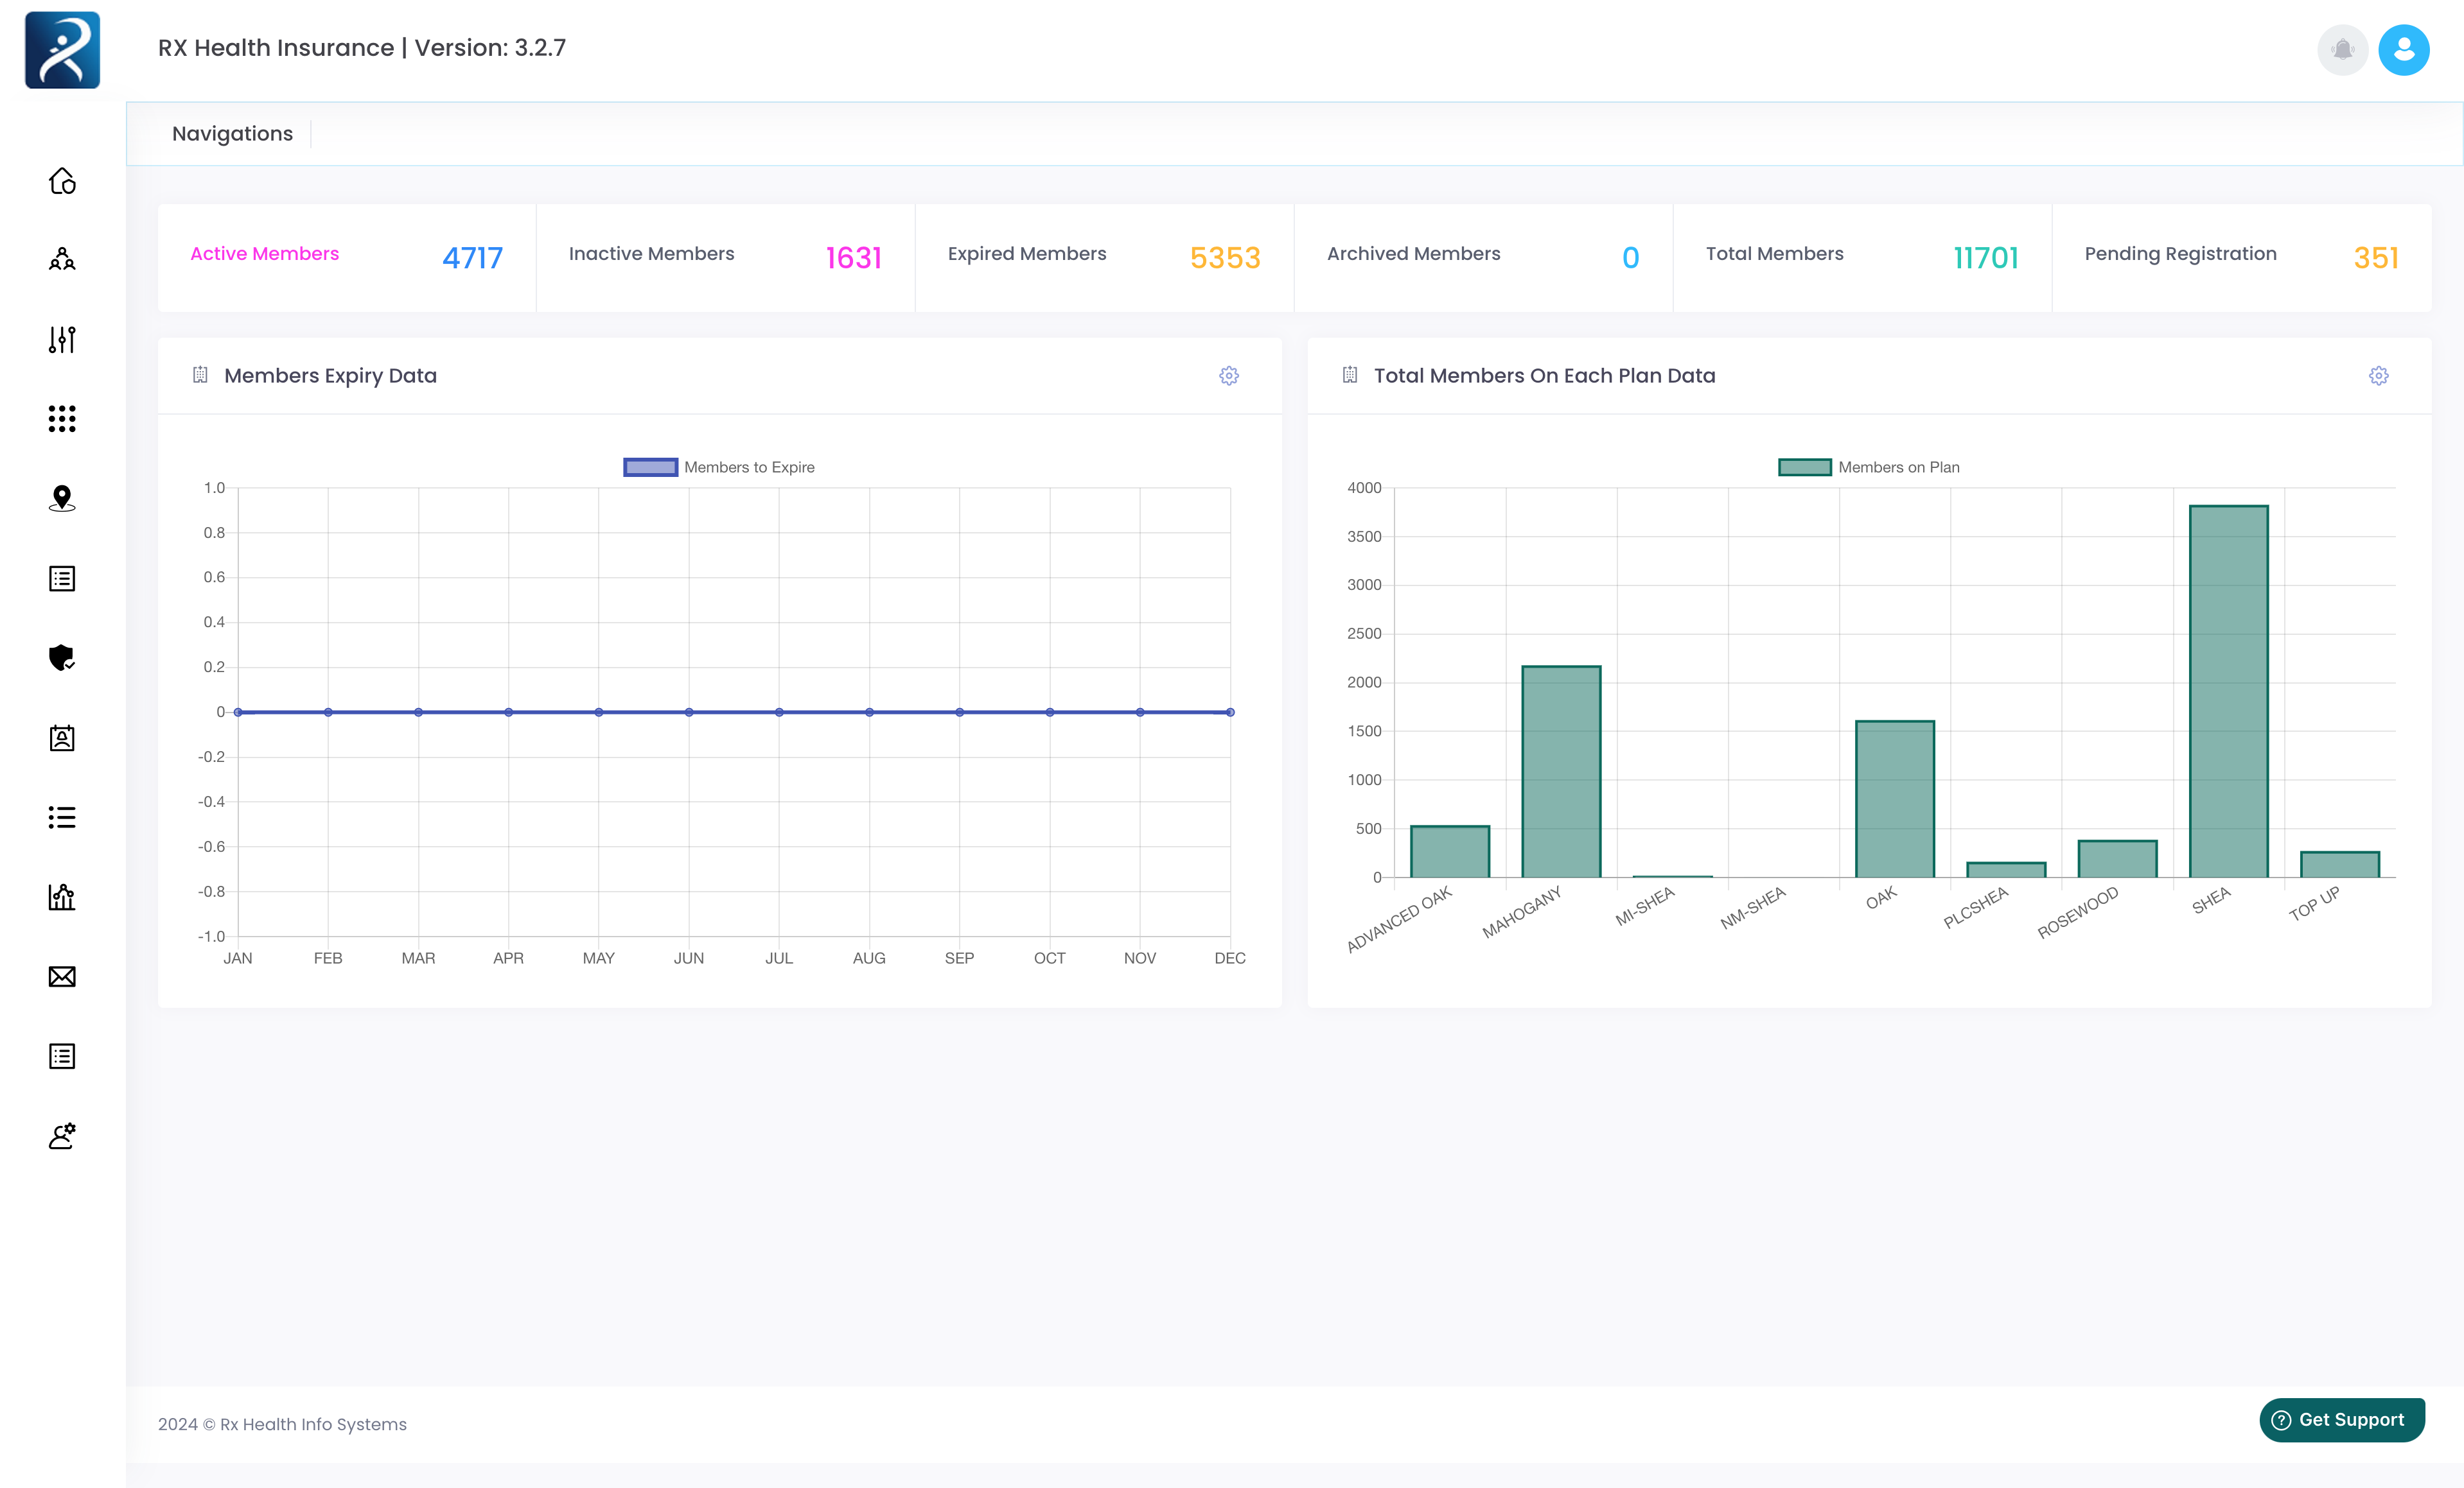Screen dimensions: 2464x1488
Task: Open the location pin sidebar icon
Action: (x=62, y=499)
